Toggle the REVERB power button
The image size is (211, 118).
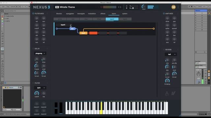(x=164, y=49)
